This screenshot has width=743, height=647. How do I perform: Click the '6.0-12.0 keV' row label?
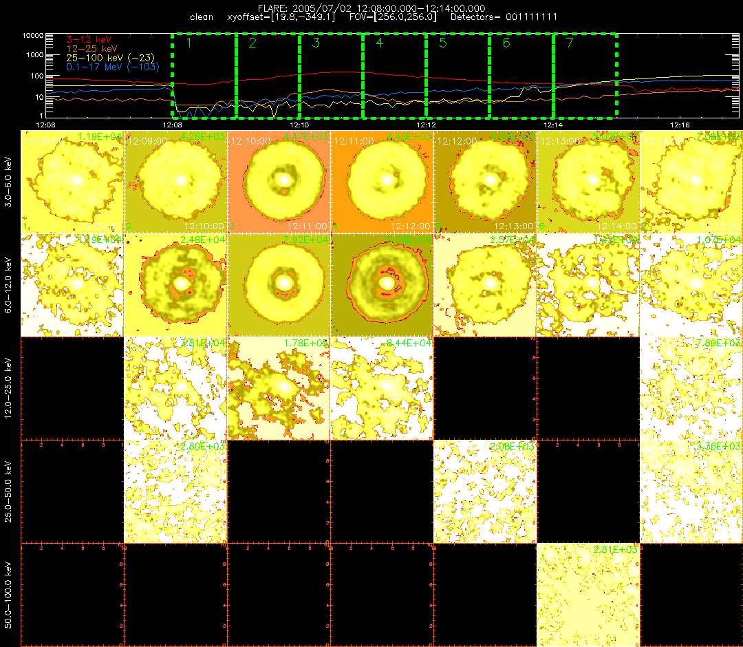tap(8, 285)
